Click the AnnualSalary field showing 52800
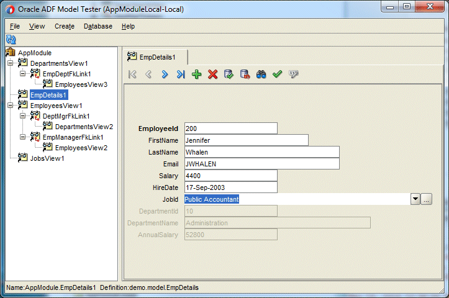Image resolution: width=449 pixels, height=298 pixels. [231, 235]
